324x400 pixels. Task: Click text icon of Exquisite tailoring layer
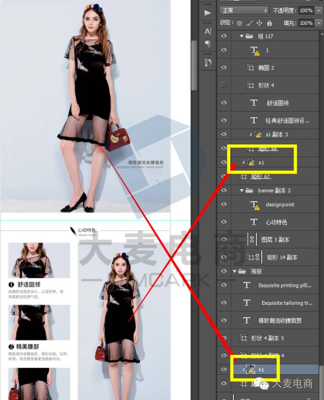(247, 303)
